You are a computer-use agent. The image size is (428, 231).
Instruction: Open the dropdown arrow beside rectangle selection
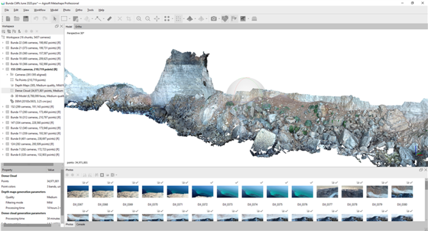(70, 19)
